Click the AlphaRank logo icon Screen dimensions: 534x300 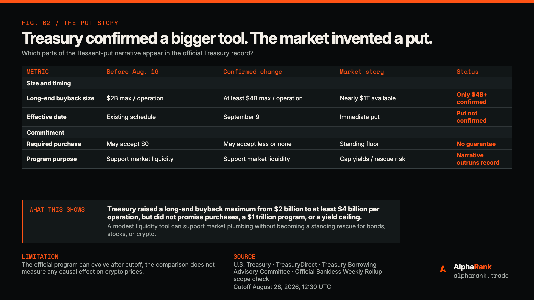tap(443, 269)
